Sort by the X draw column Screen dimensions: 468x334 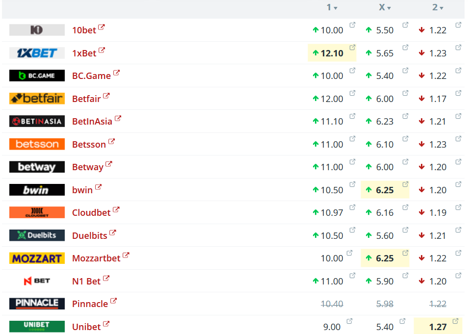[385, 8]
